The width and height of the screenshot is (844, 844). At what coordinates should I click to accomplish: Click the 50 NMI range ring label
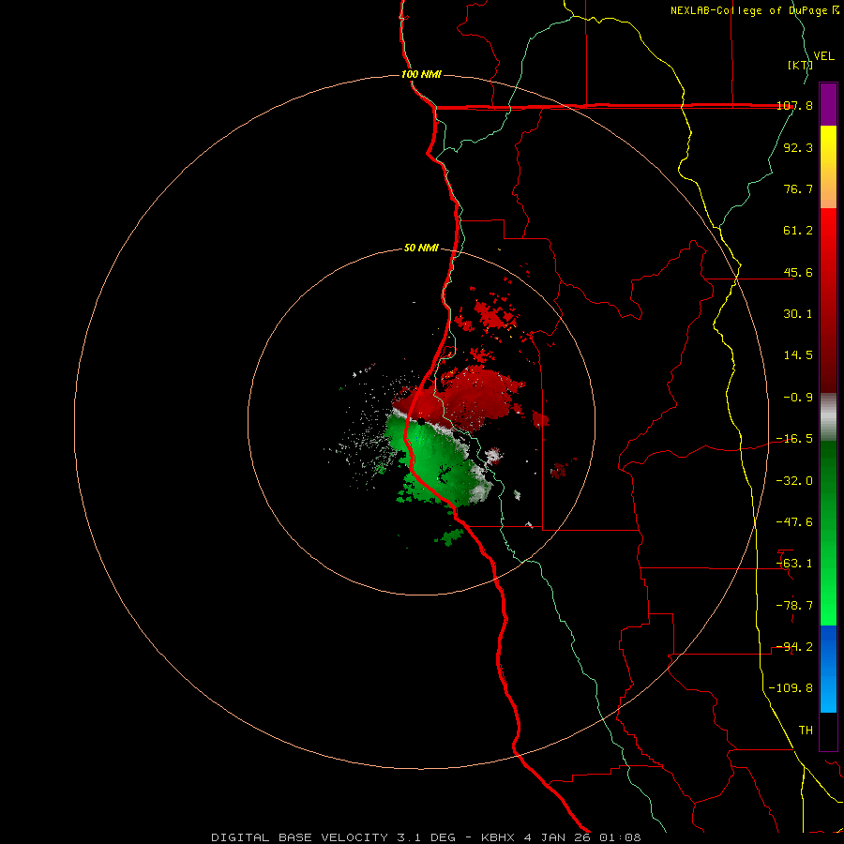click(x=421, y=248)
